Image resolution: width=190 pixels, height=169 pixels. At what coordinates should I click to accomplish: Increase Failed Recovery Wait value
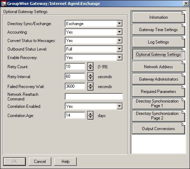coord(90,84)
